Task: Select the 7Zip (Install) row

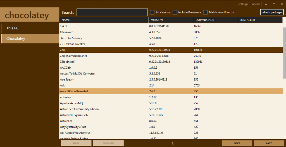Action: [171, 62]
